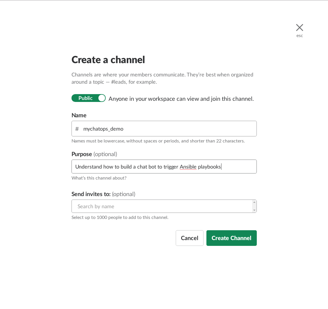The height and width of the screenshot is (309, 328).
Task: Click the Name label above the field
Action: pyautogui.click(x=79, y=115)
